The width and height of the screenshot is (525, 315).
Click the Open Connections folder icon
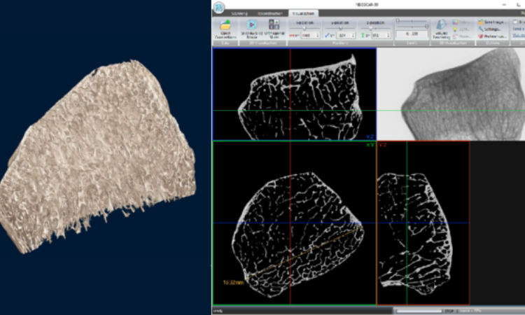tap(225, 24)
